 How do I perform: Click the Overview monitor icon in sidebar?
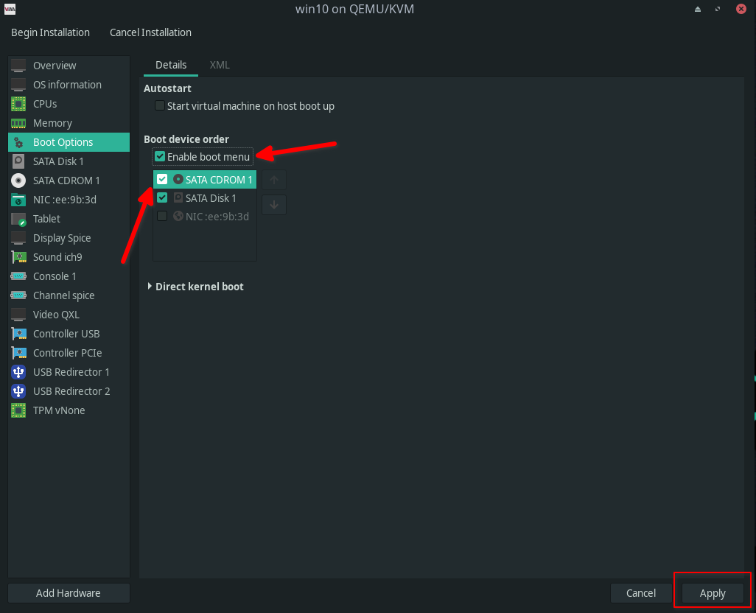[18, 66]
